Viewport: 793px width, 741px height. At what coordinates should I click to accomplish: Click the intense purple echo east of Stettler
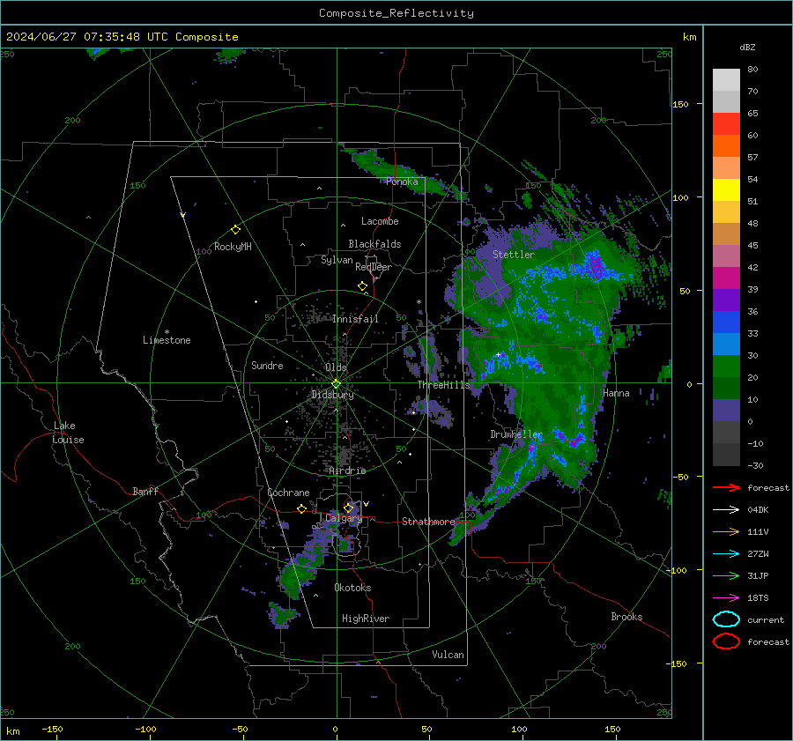[x=596, y=265]
